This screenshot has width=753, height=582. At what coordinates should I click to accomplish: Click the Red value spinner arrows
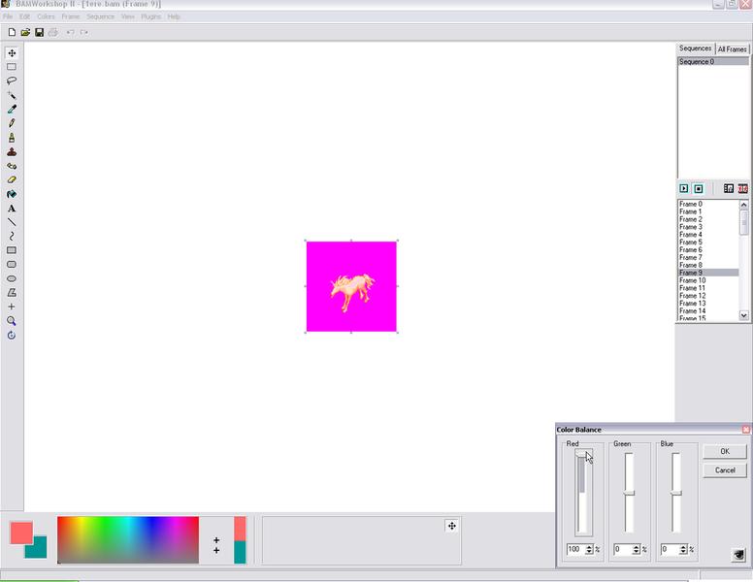[x=589, y=549]
